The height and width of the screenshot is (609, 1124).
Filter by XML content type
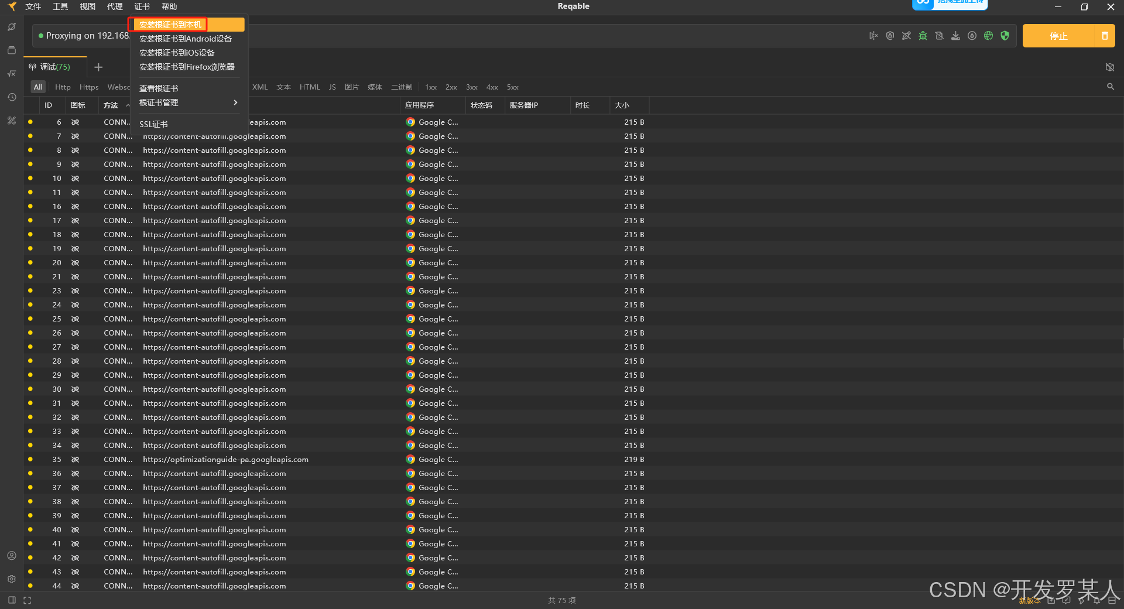pos(260,87)
